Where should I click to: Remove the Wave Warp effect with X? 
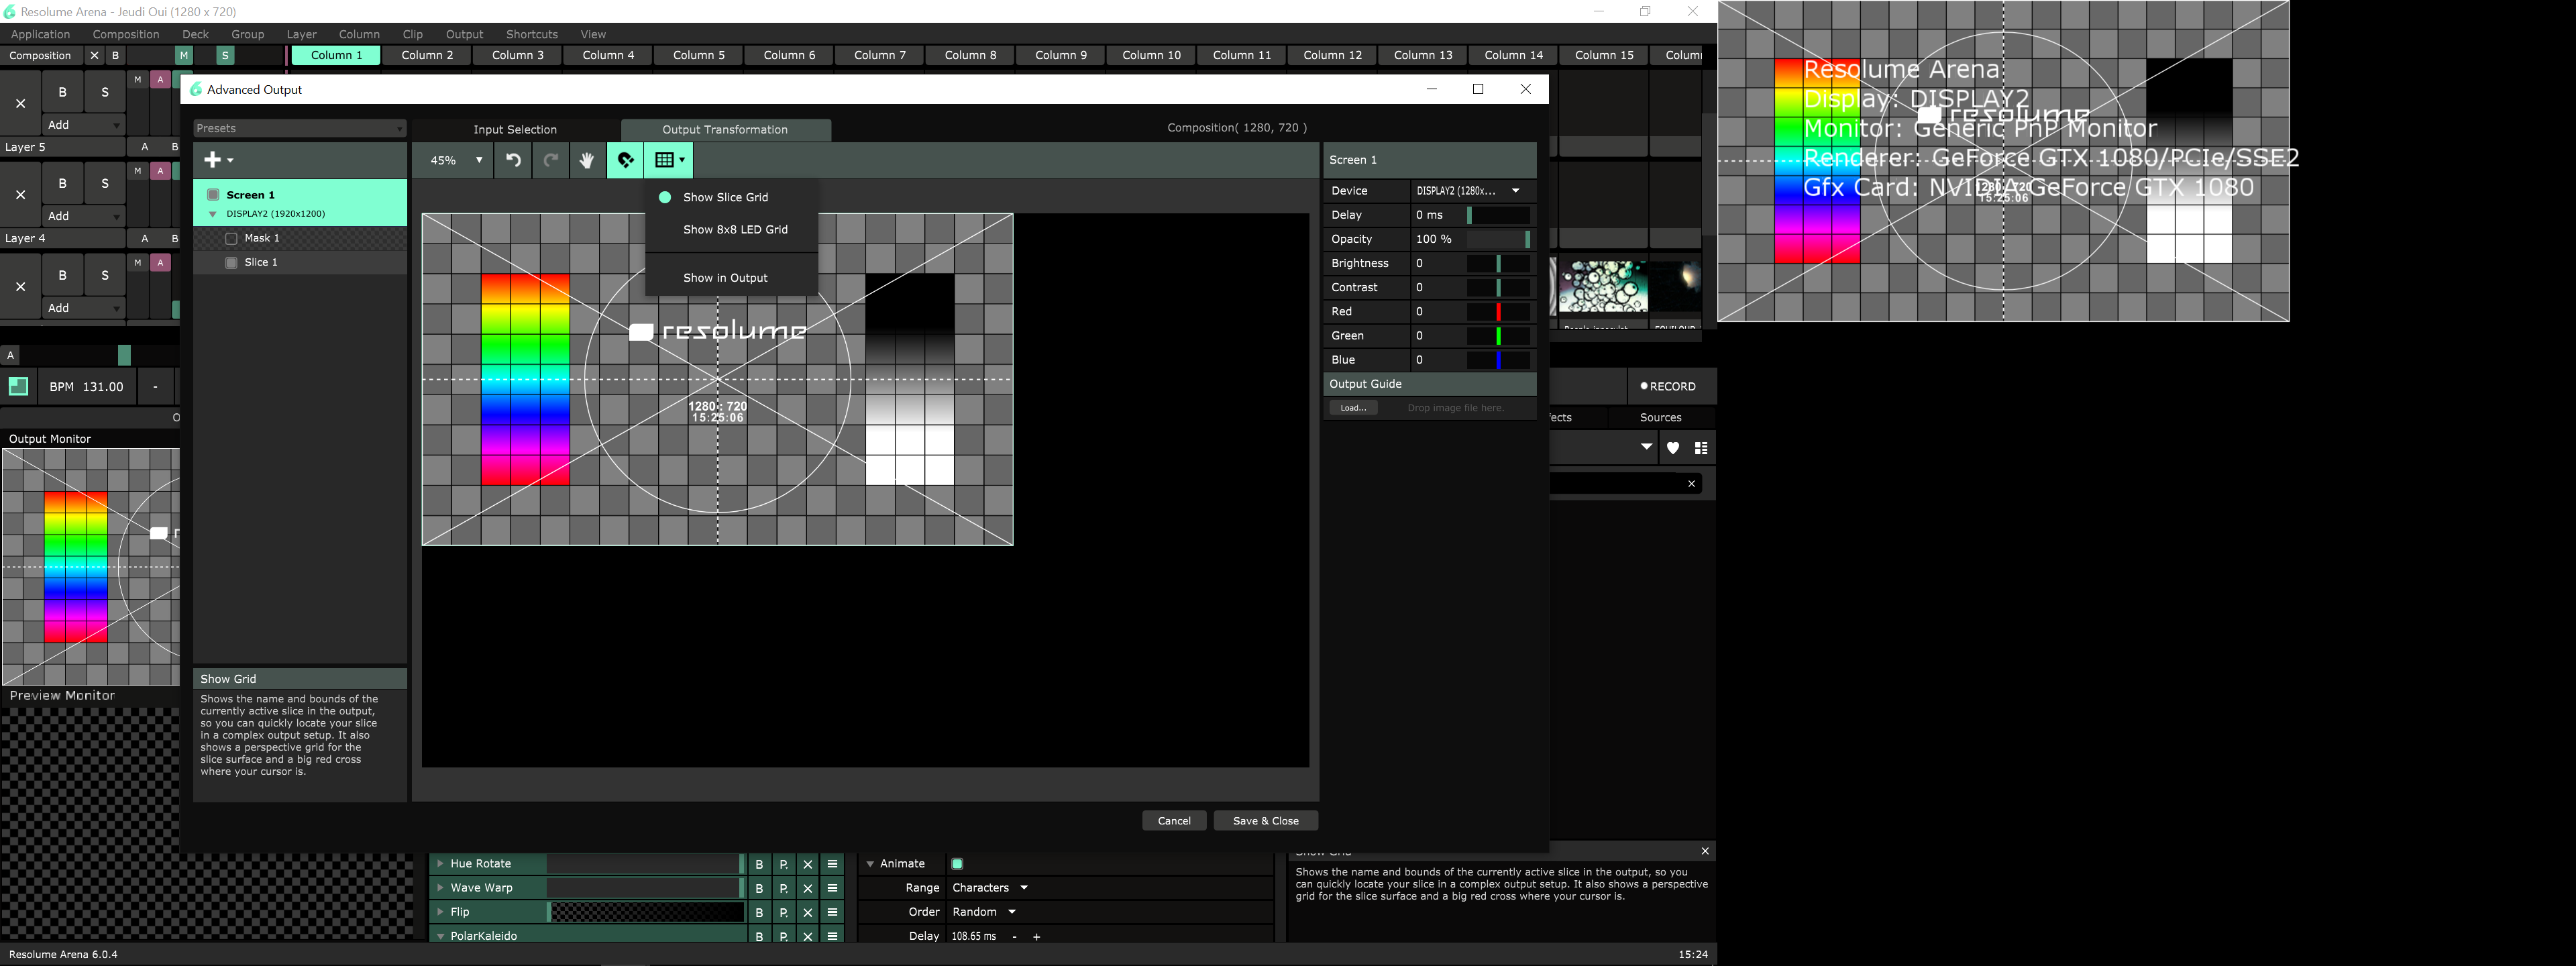(x=808, y=888)
